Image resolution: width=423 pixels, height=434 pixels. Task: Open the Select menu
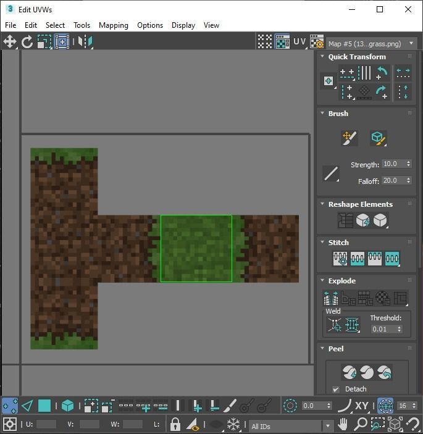pos(55,25)
